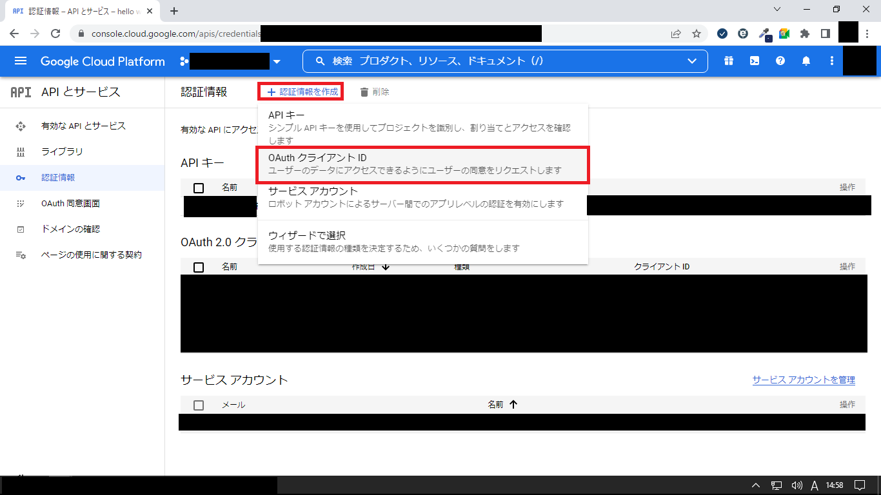This screenshot has width=881, height=495.
Task: Bookmark this page with the star icon
Action: tap(697, 34)
